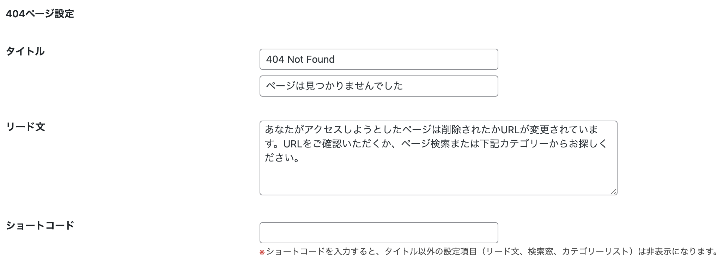Click the "404 Not Found" title input

378,59
